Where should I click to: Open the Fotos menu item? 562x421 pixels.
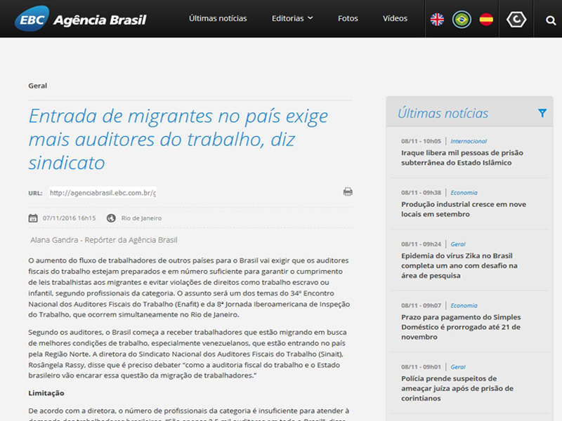[x=348, y=18]
